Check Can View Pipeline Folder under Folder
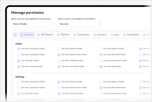Viewport: 152px width, 102px height. tap(59, 49)
